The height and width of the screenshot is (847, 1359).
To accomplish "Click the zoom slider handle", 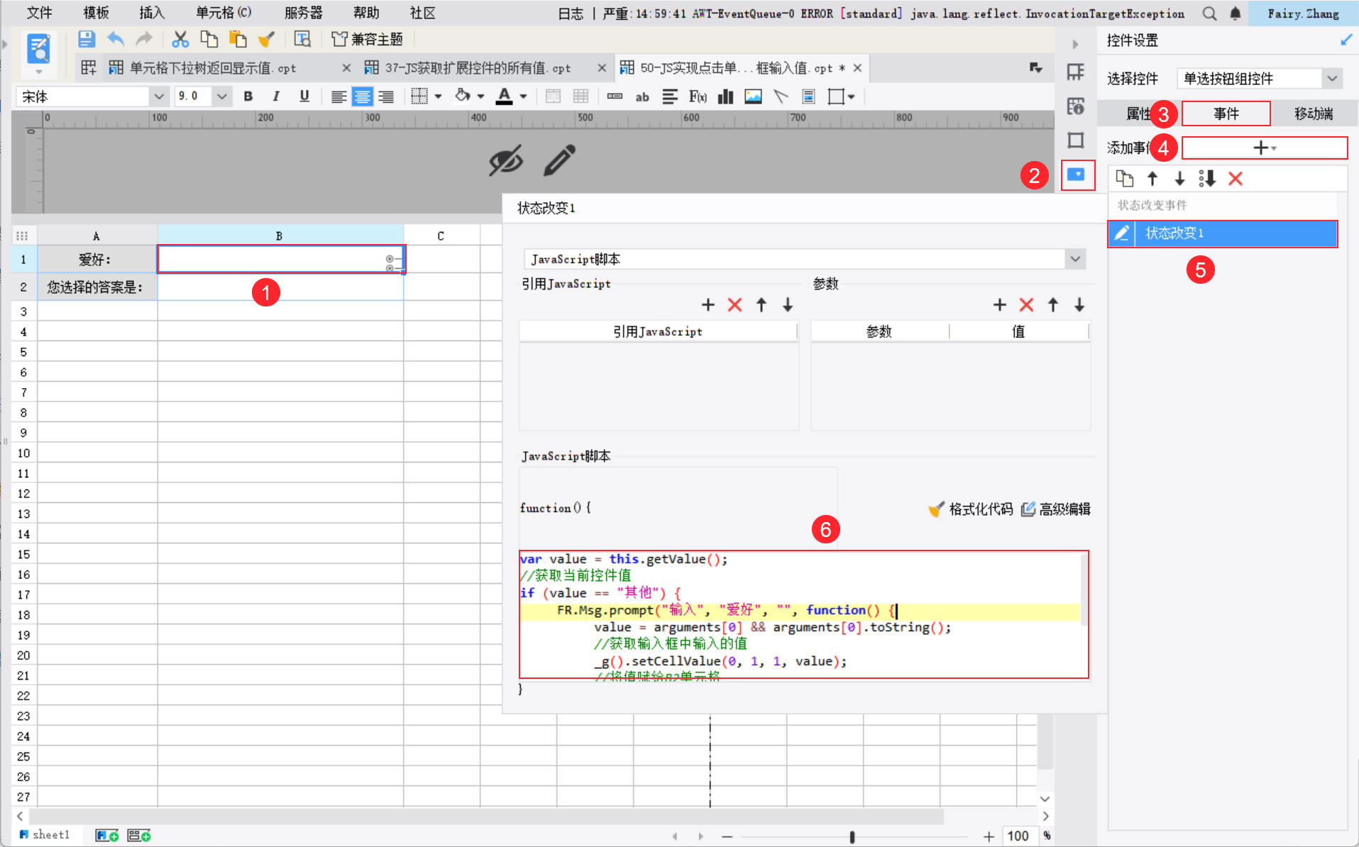I will [852, 836].
